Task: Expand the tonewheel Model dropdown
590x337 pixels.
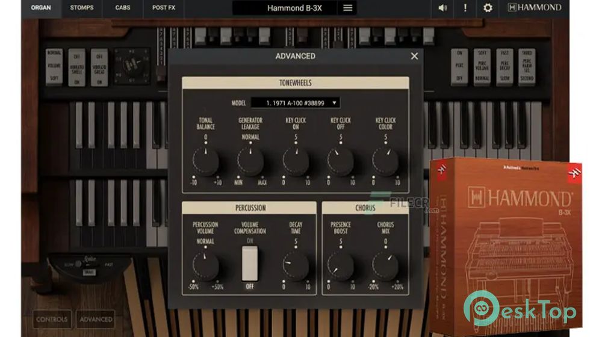Action: pos(296,103)
